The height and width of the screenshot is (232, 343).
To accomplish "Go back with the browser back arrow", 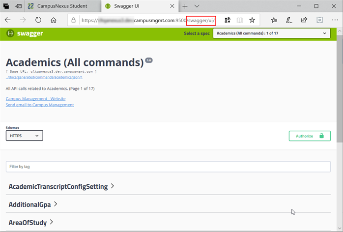I will click(x=8, y=20).
